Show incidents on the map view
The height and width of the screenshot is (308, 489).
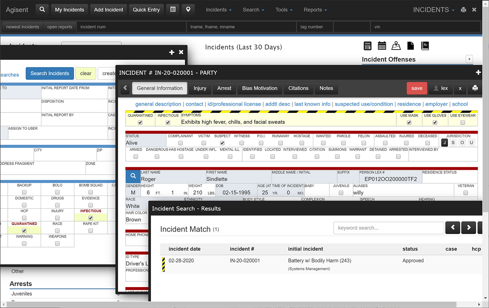click(x=396, y=46)
